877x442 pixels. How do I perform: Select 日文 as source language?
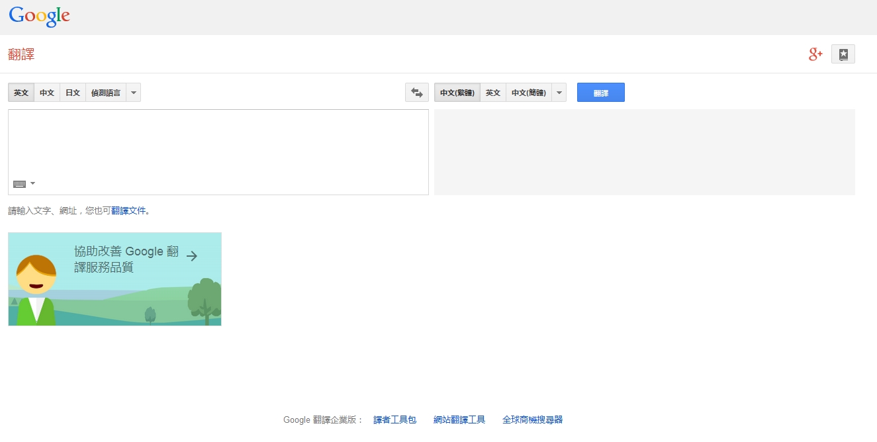(x=73, y=93)
